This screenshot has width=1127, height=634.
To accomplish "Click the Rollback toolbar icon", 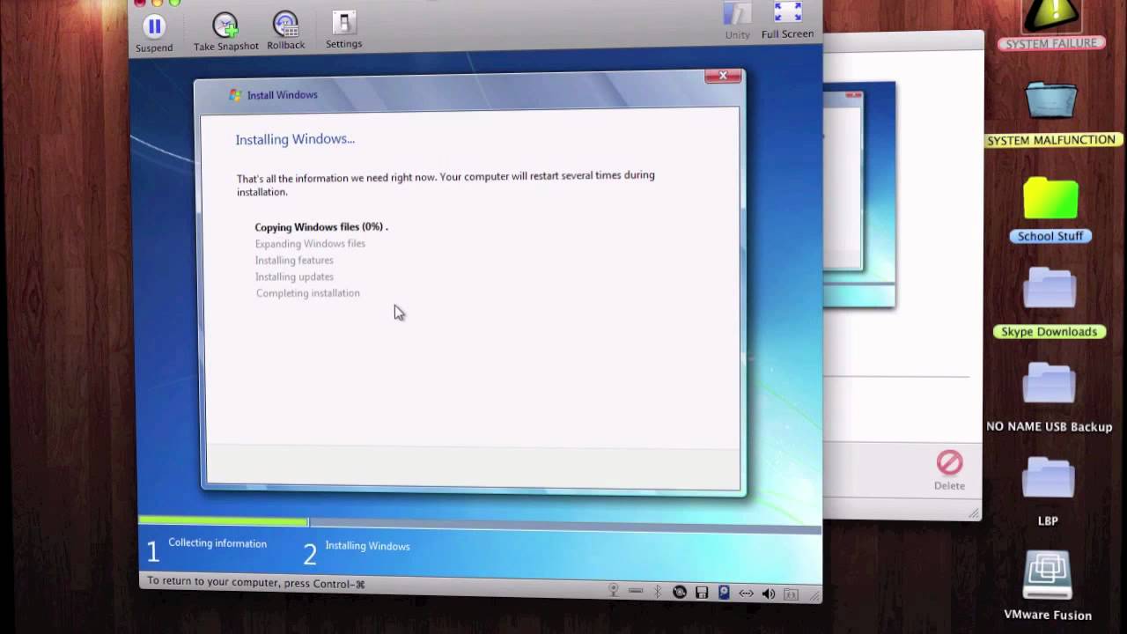I will (285, 25).
